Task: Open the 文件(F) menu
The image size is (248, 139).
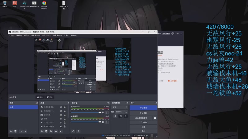Action: 11,36
